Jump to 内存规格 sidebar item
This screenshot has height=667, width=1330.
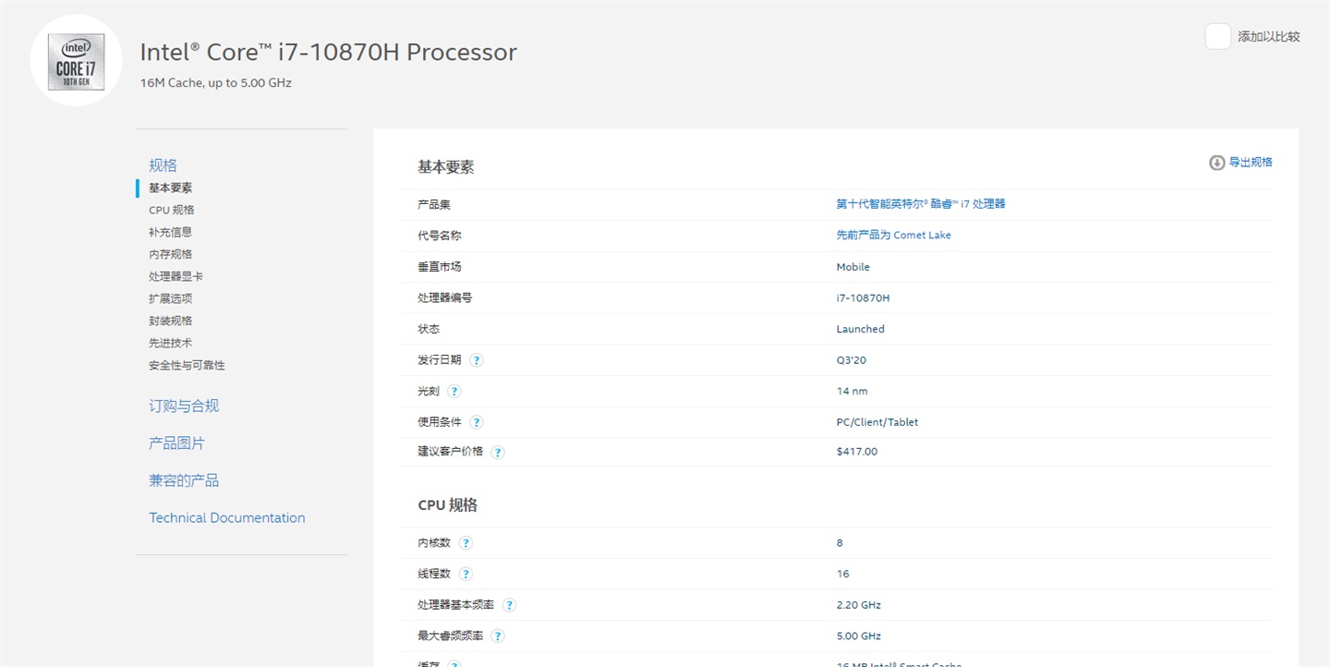[171, 254]
